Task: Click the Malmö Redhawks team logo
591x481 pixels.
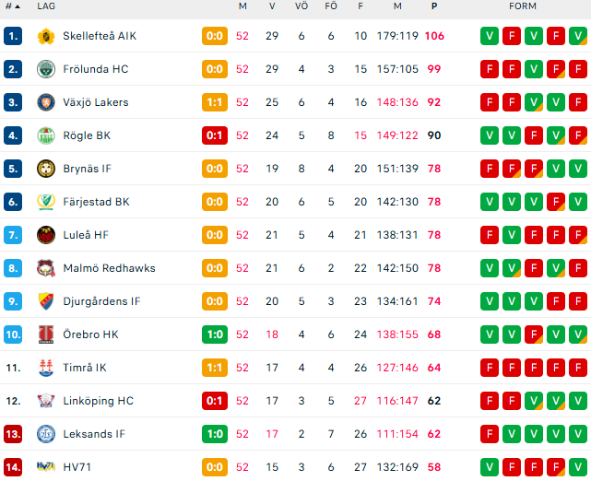Action: (x=45, y=268)
